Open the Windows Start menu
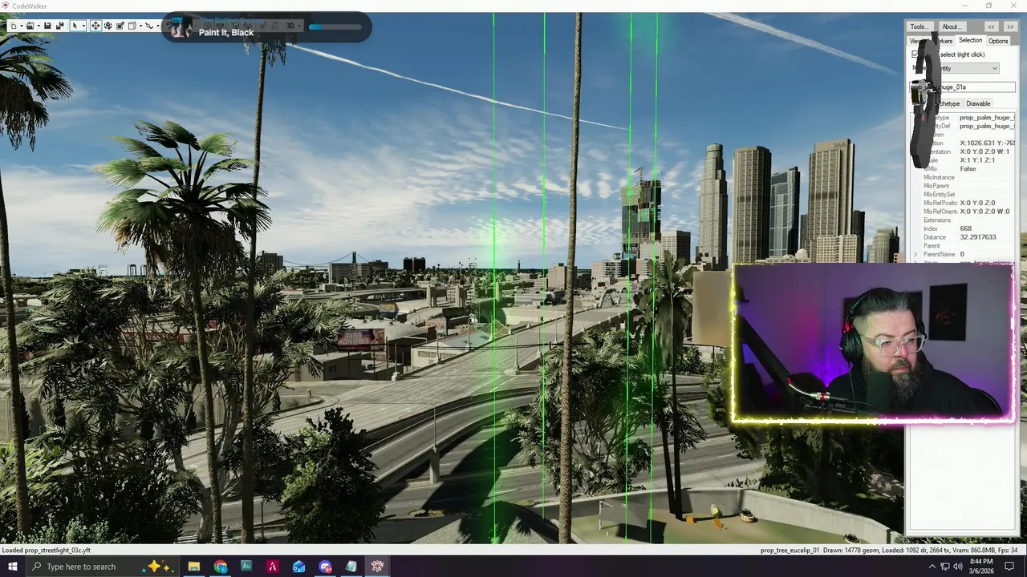 click(13, 567)
